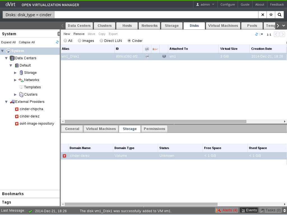Click into the search input field
Screen dimensions: 287x215
[x=156, y=15]
